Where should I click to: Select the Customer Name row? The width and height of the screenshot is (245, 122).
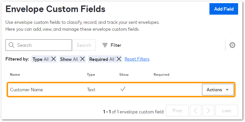(121, 90)
